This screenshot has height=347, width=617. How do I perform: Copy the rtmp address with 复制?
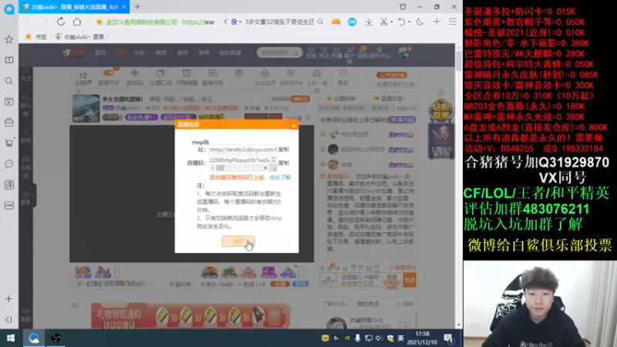click(x=284, y=150)
